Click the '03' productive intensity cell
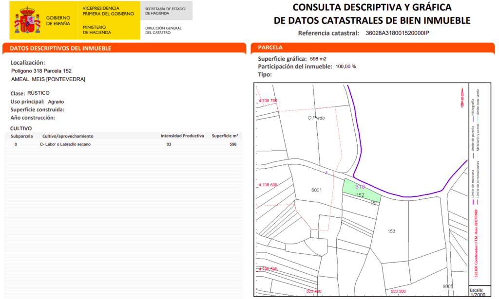 [169, 144]
